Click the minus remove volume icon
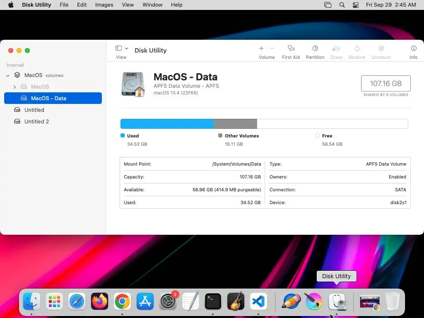The width and height of the screenshot is (424, 318). tap(272, 48)
